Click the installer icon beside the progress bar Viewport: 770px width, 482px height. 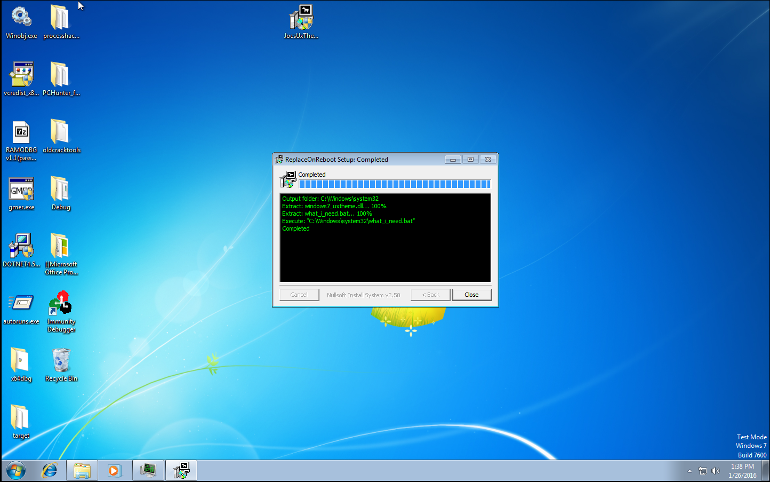coord(288,179)
